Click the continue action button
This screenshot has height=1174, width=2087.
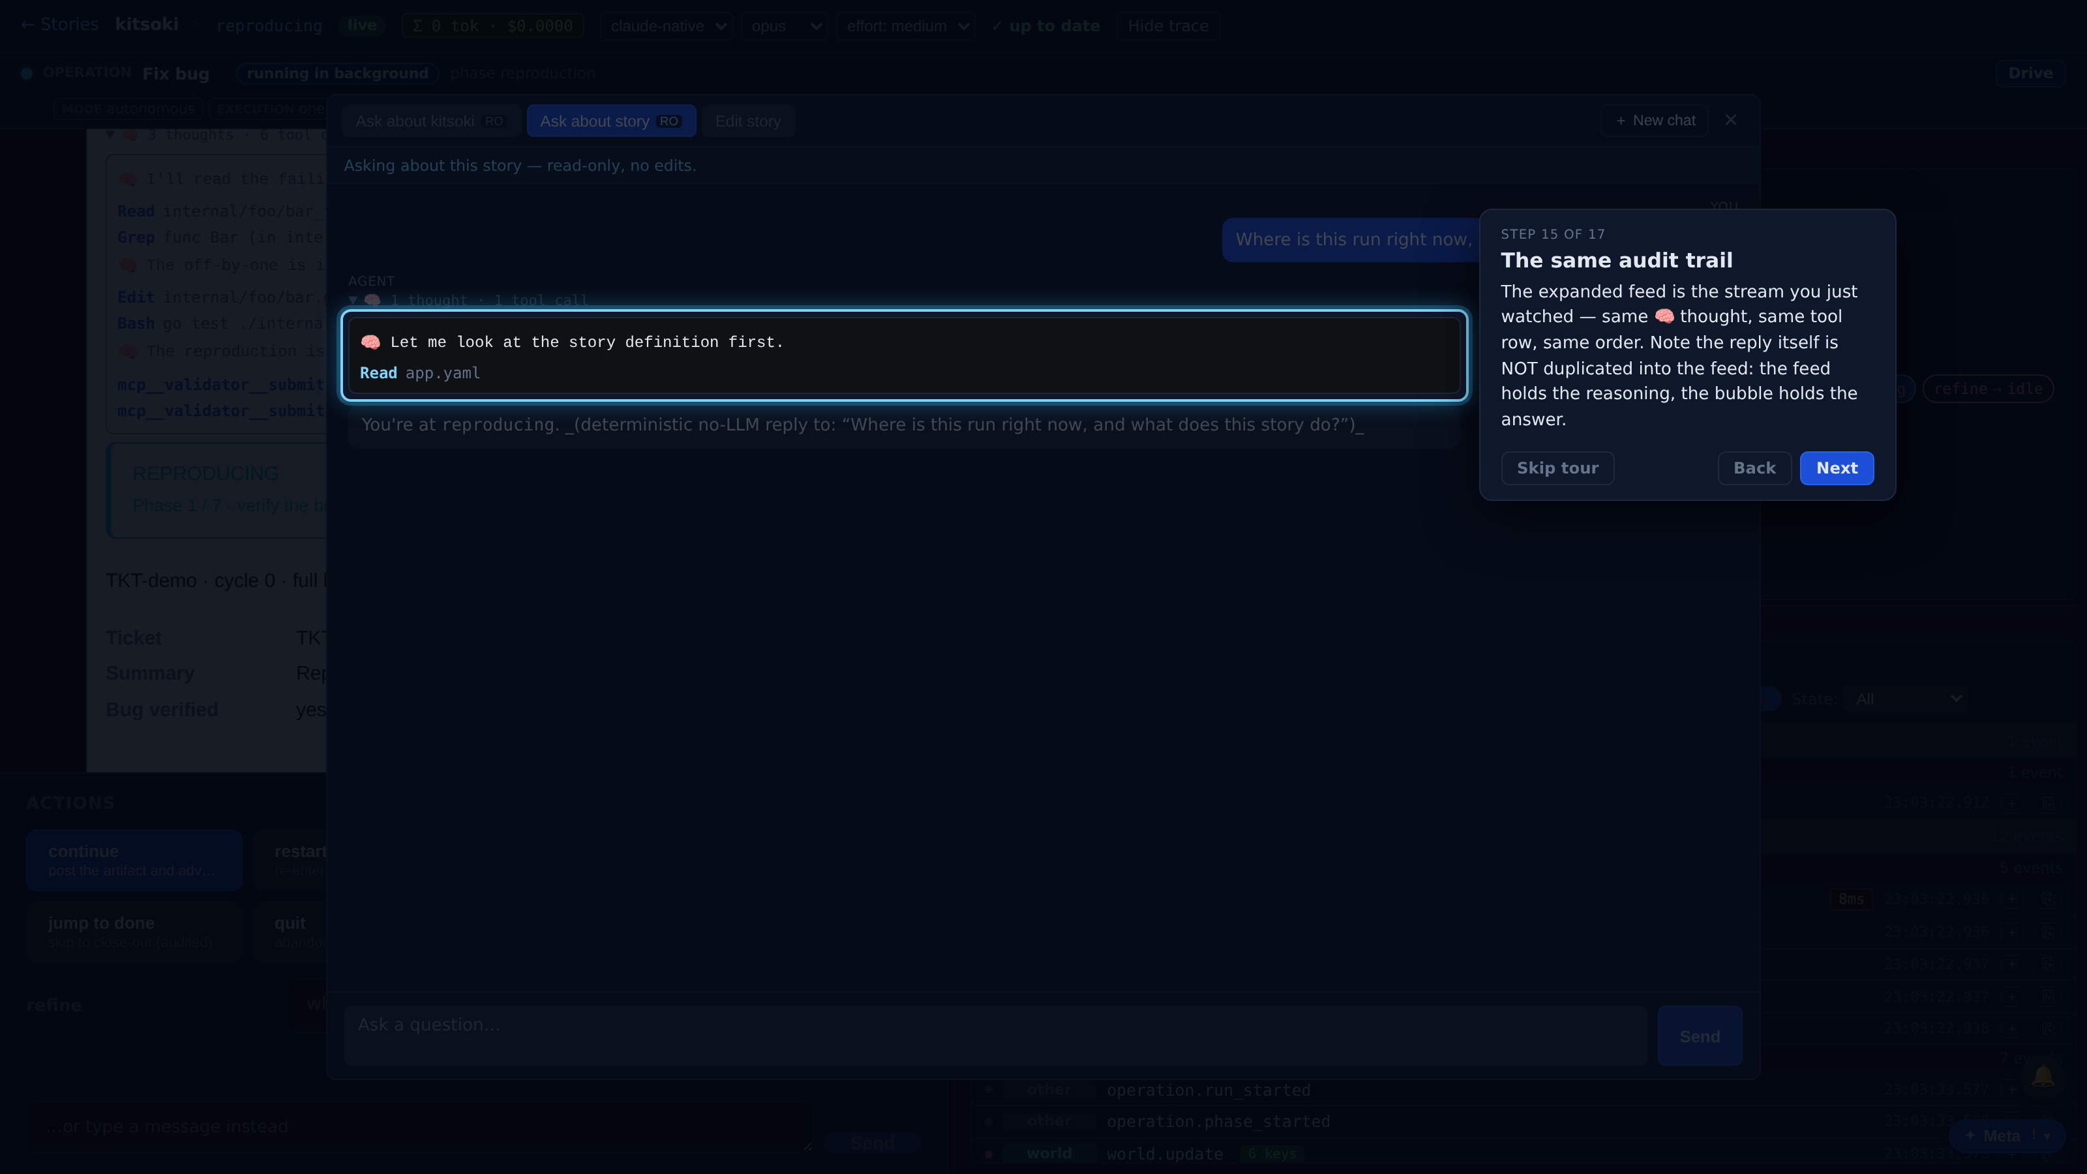(134, 860)
